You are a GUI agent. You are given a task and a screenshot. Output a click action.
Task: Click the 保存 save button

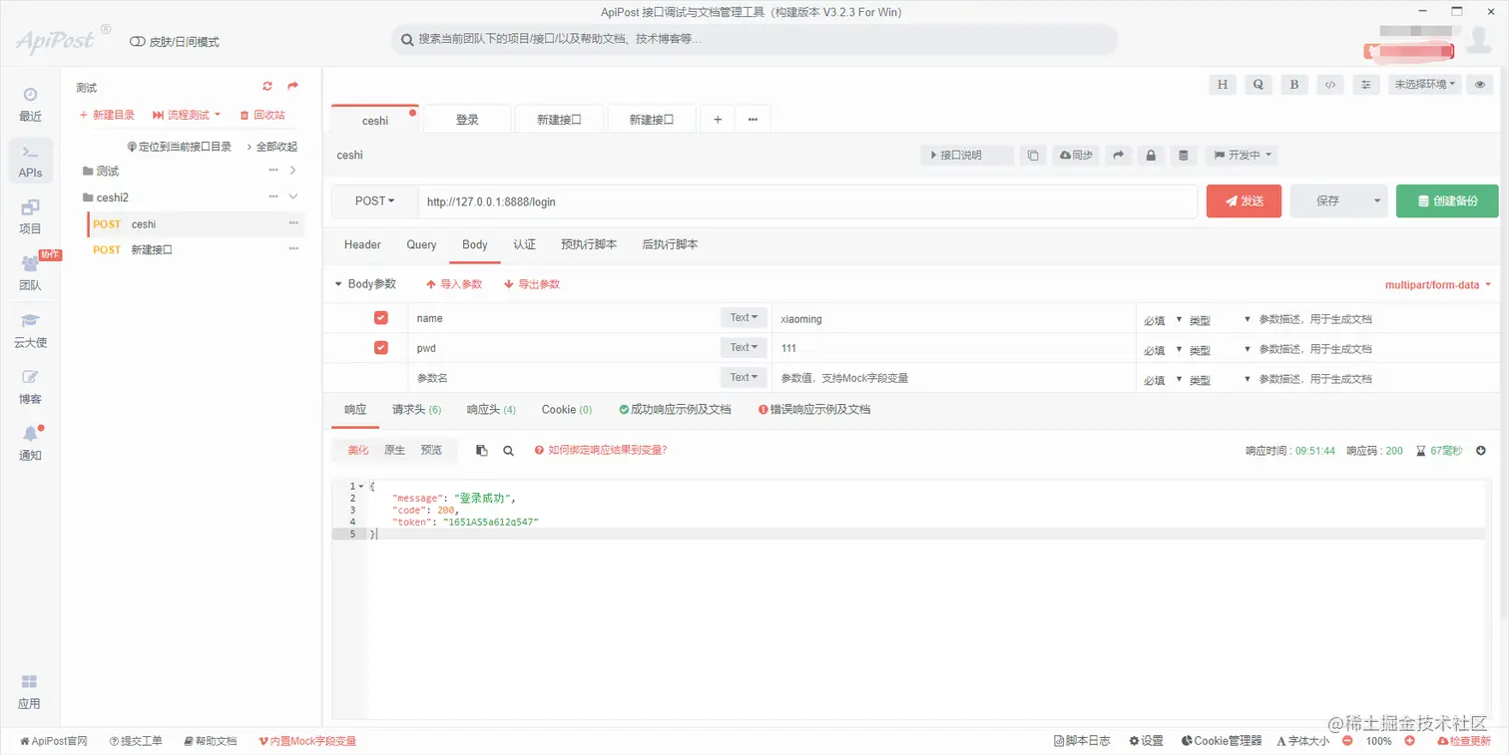point(1328,201)
